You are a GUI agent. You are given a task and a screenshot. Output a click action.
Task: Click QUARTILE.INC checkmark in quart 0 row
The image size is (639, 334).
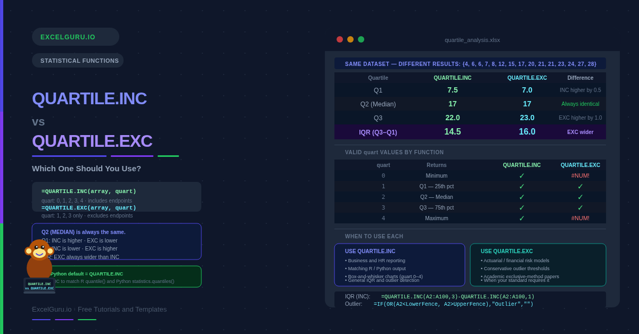(522, 176)
